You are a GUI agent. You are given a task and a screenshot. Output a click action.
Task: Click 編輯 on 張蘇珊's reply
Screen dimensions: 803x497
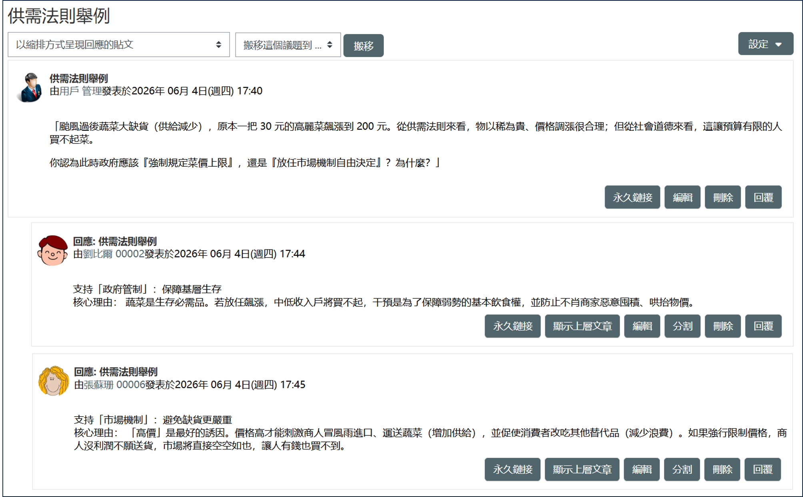point(641,469)
